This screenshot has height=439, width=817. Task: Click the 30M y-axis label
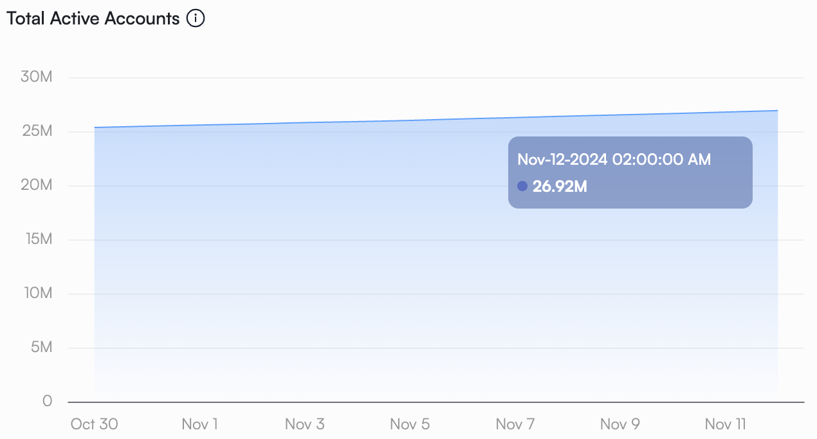[36, 77]
